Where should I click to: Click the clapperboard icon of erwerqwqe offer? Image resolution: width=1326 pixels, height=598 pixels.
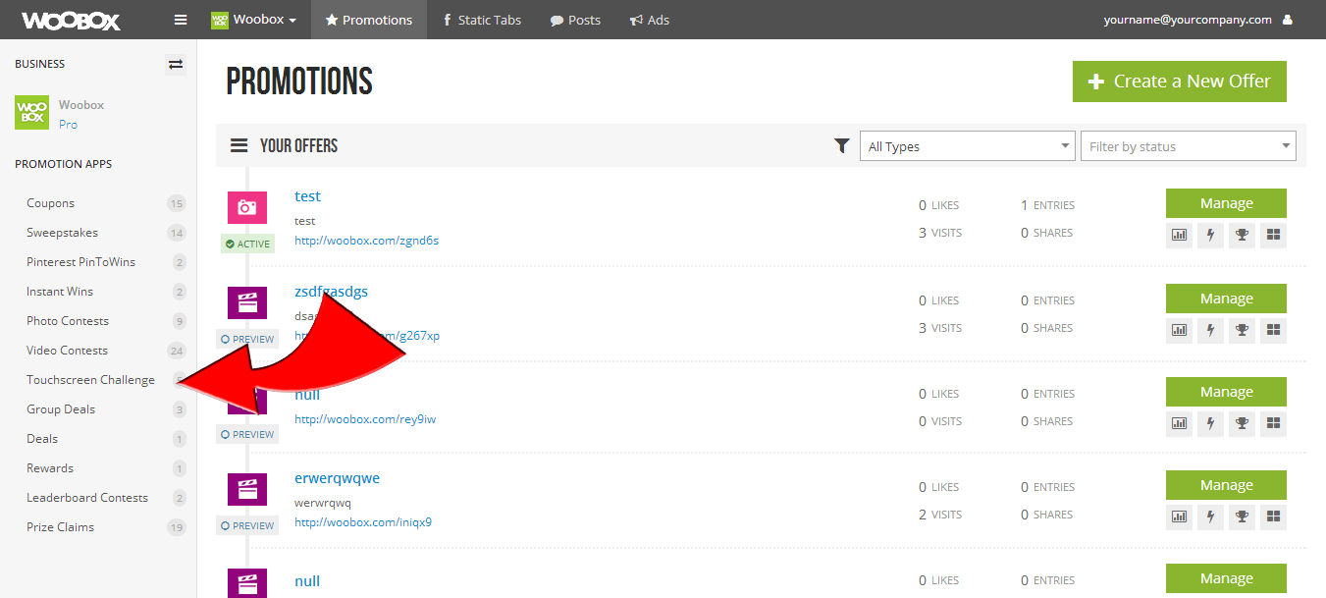(x=247, y=489)
